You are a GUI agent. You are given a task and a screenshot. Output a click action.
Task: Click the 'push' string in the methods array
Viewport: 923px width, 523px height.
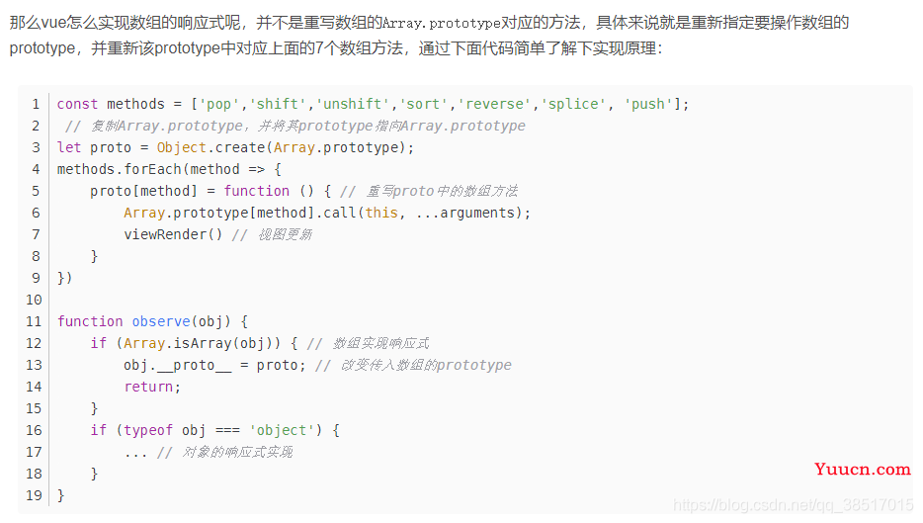click(x=647, y=104)
